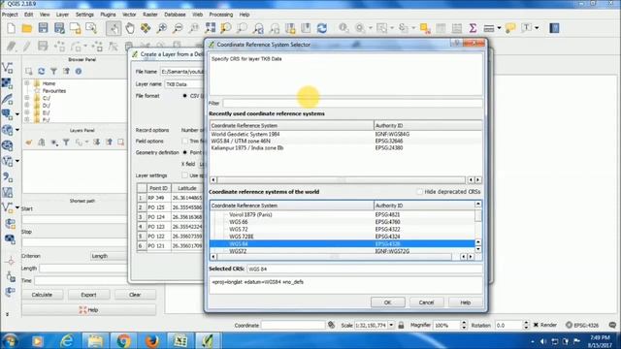
Task: Select the Zoom Out magnifier tool
Action: click(178, 28)
